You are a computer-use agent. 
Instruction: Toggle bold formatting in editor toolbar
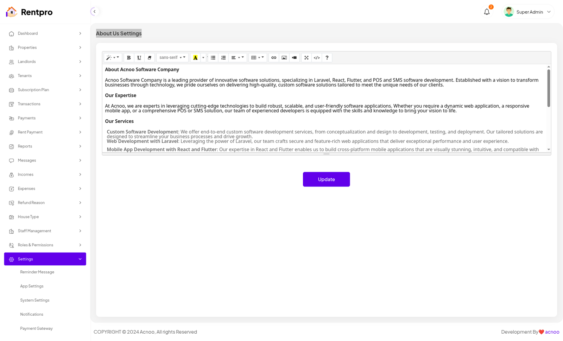click(x=129, y=58)
